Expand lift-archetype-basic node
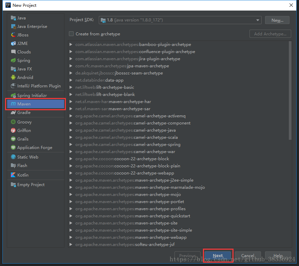 71,87
